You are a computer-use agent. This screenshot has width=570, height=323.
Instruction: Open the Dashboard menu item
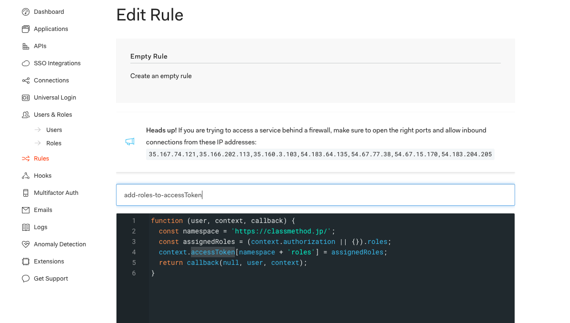click(49, 12)
